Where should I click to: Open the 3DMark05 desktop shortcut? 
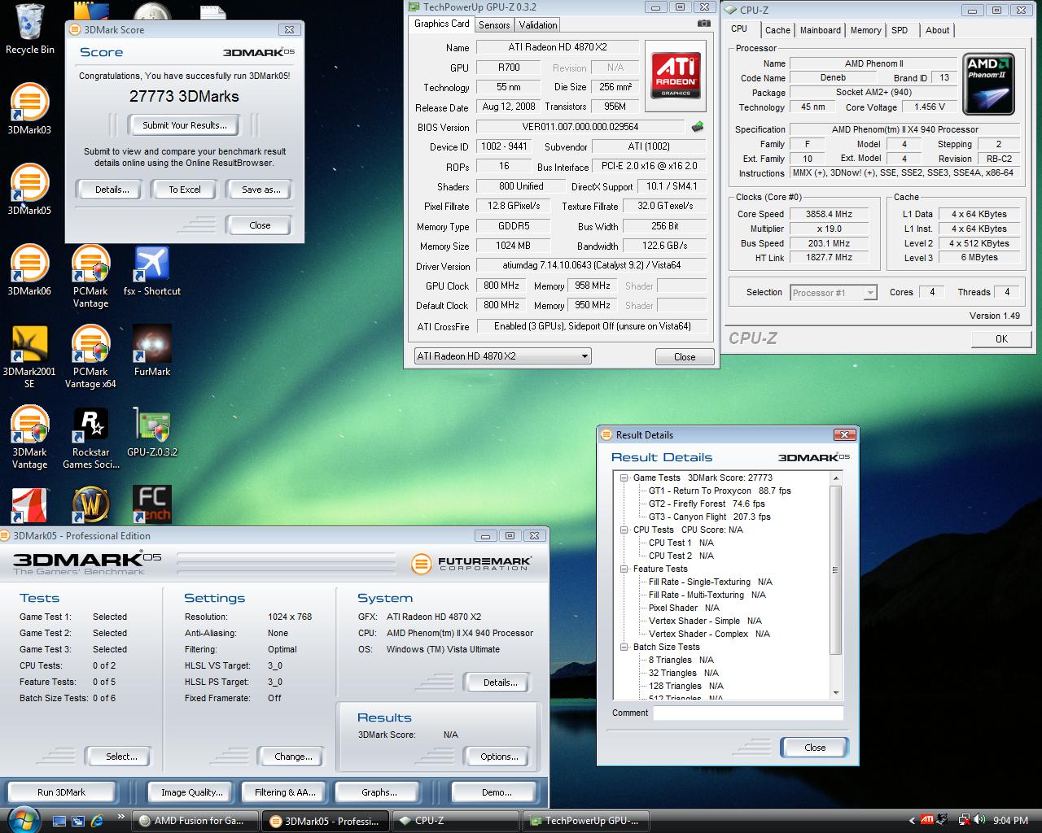tap(29, 190)
